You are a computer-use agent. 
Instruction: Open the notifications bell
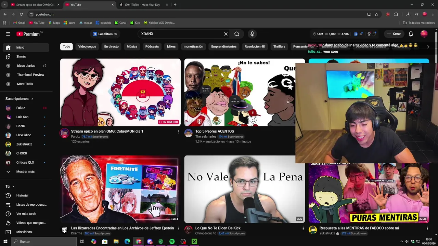pos(411,34)
